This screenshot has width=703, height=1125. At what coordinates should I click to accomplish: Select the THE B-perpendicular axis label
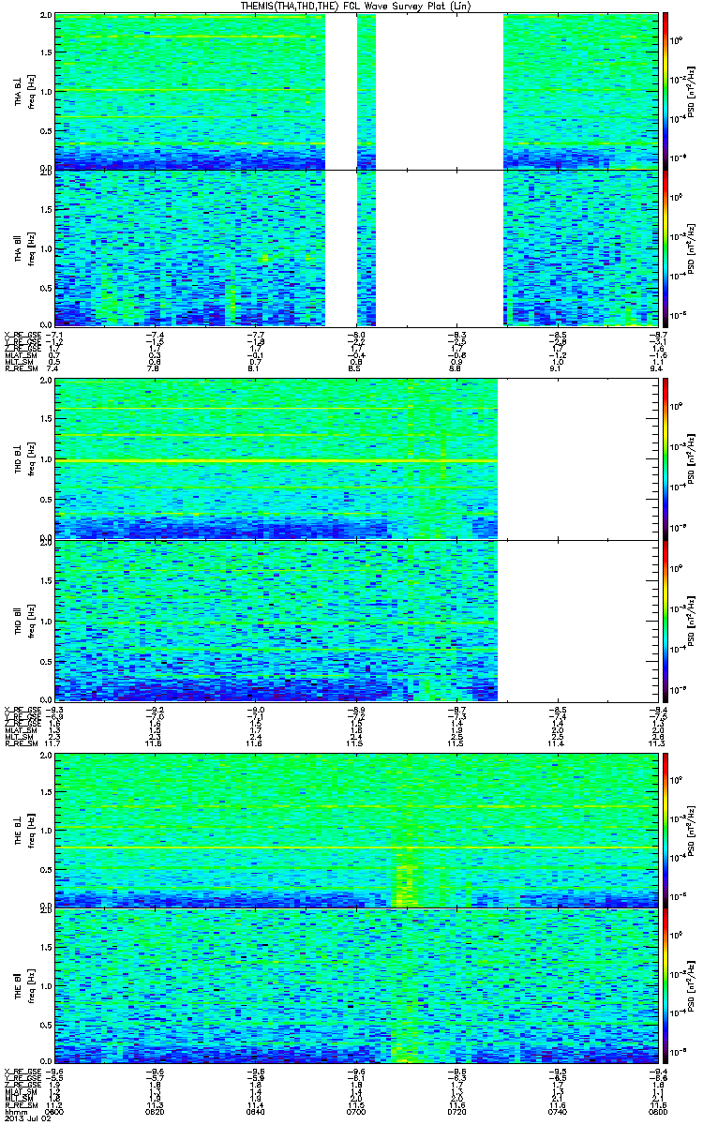(19, 829)
